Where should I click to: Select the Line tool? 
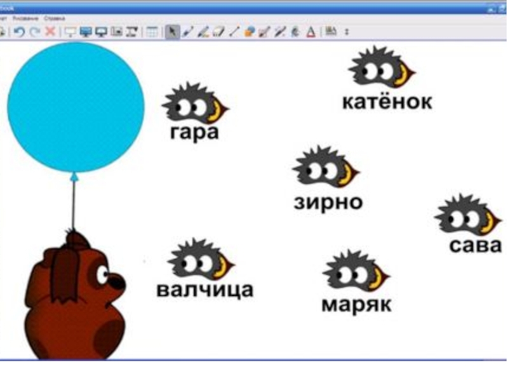(234, 31)
